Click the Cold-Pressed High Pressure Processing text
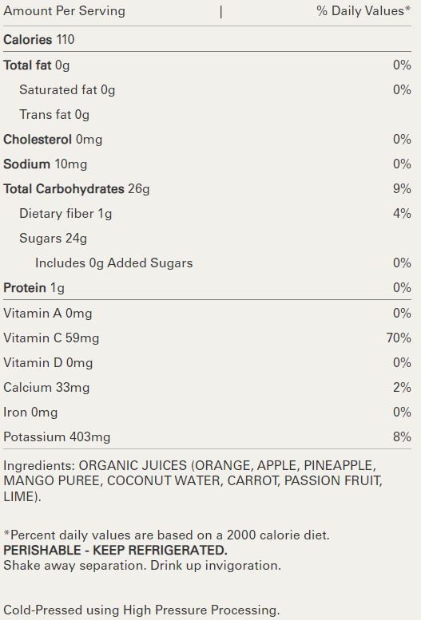The height and width of the screenshot is (620, 421). (141, 610)
